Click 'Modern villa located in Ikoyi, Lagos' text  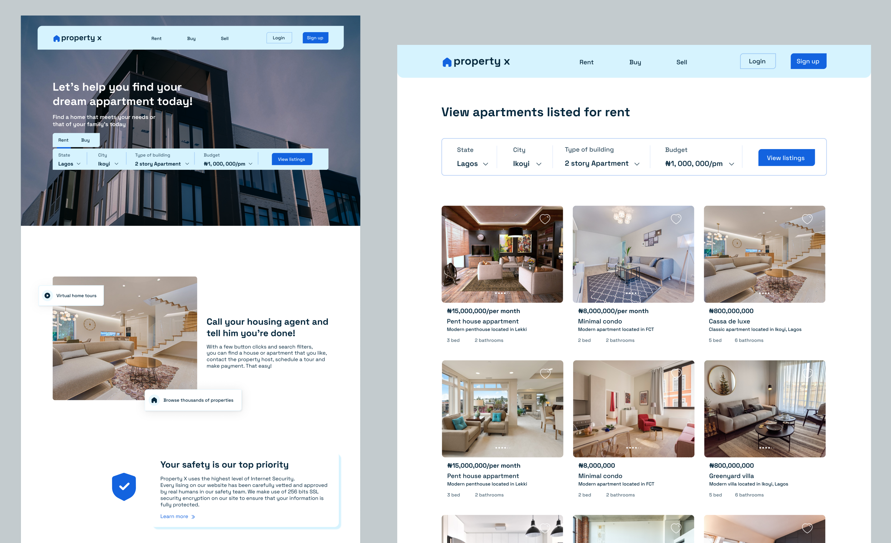click(748, 484)
